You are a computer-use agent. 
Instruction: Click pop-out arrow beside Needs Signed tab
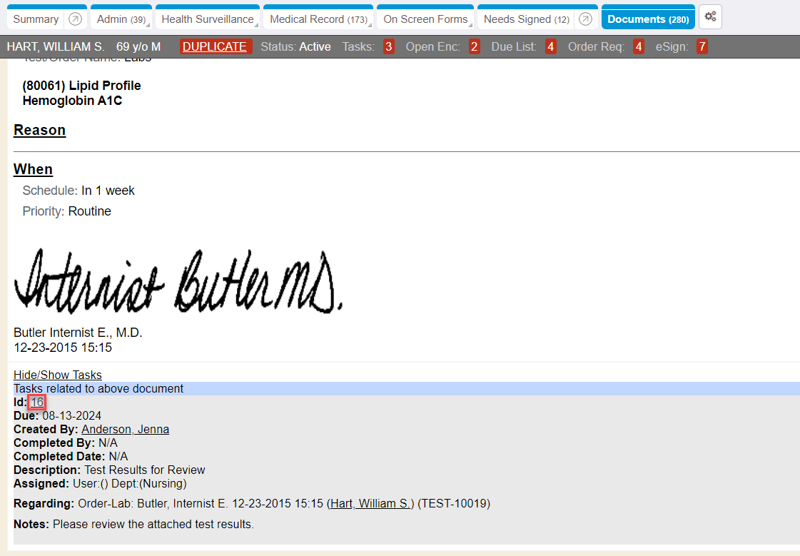pyautogui.click(x=585, y=19)
